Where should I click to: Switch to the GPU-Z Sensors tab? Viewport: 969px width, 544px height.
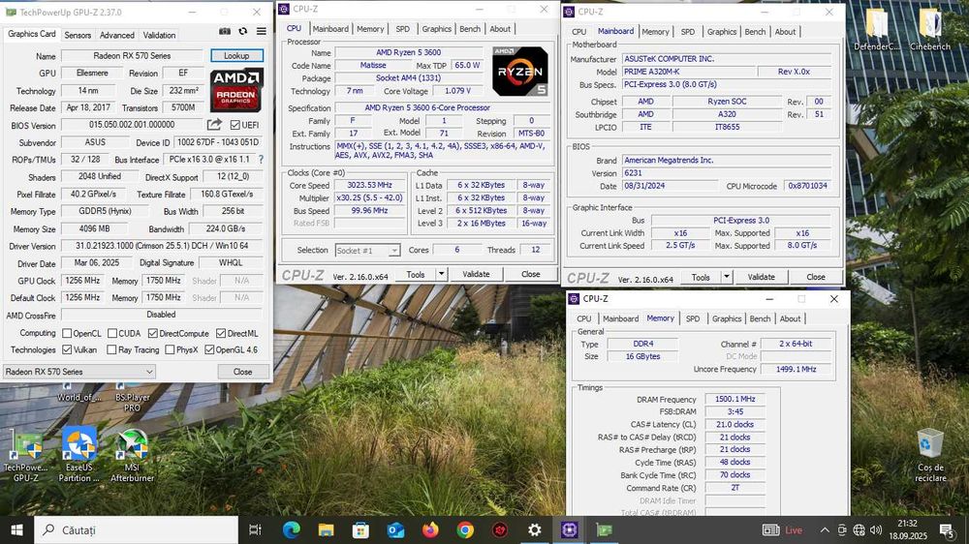click(x=78, y=35)
